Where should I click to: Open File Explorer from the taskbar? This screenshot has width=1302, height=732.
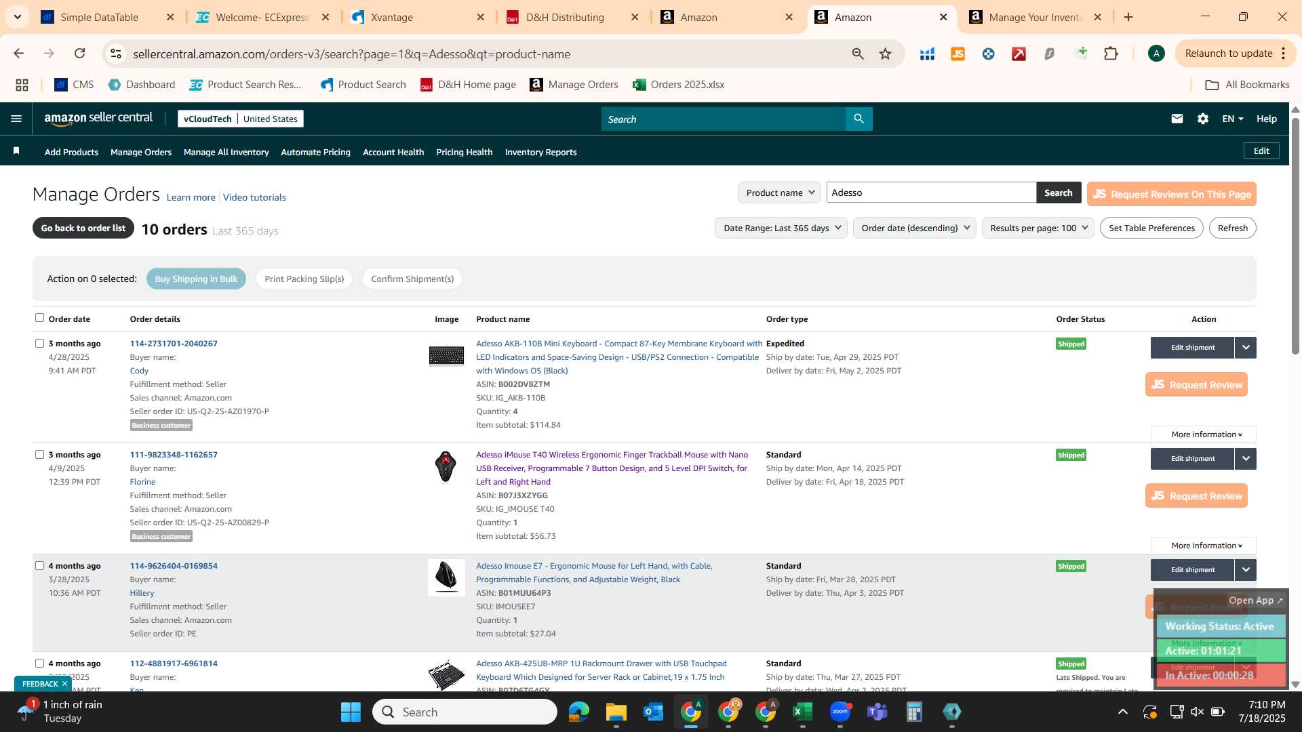[x=616, y=712]
